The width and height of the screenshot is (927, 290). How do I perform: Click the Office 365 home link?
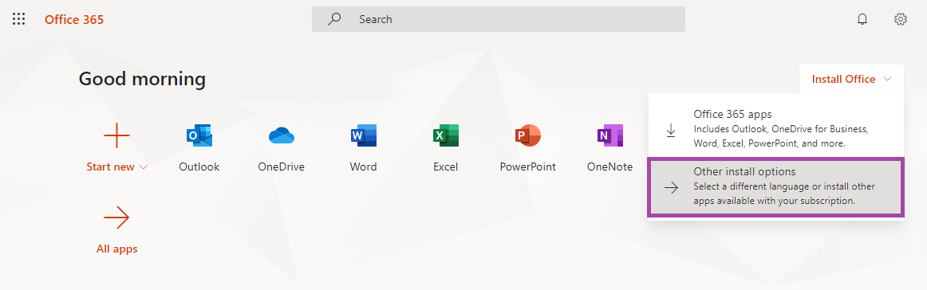[74, 19]
